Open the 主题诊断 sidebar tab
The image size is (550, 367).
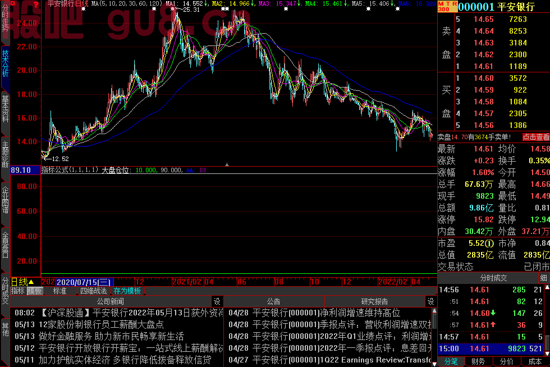pos(5,155)
